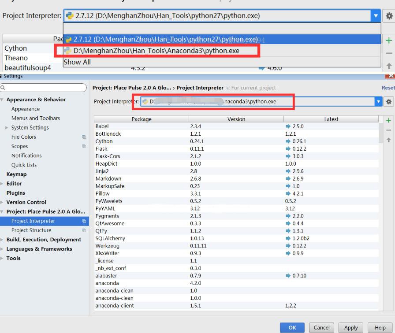Click Latest column header
Viewport: 395px width, 333px height.
(x=331, y=119)
